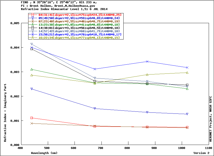Click the blue triangle marker in the 05:49:50 legend
This screenshot has width=214, height=156.
tap(32, 18)
